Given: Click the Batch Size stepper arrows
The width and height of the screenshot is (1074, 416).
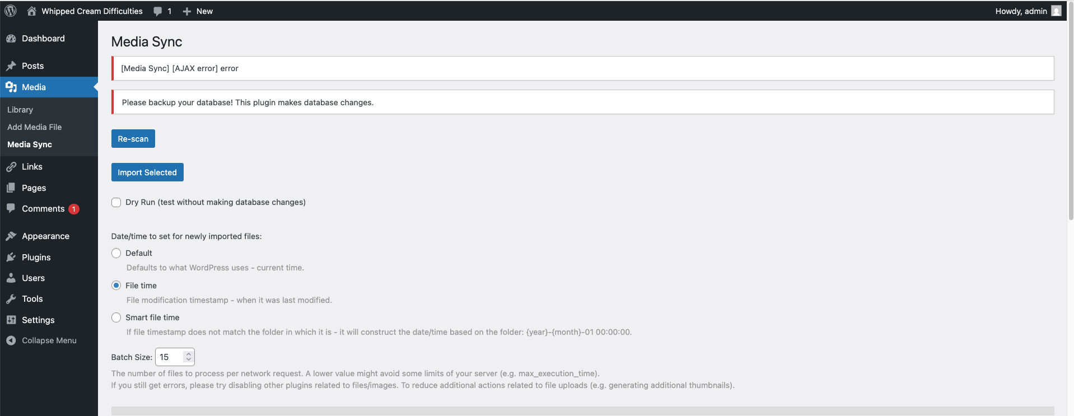Looking at the screenshot, I should point(189,357).
